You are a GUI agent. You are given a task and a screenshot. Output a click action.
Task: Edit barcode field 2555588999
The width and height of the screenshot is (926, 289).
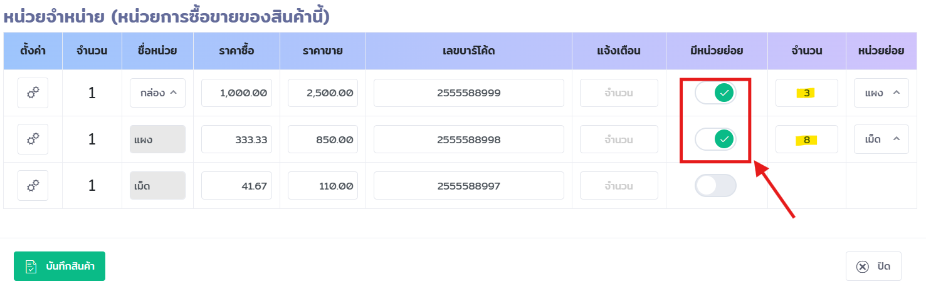pyautogui.click(x=469, y=93)
